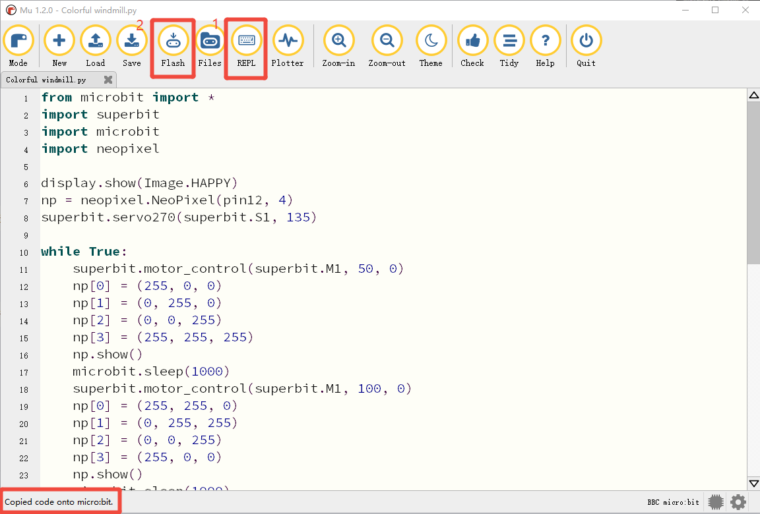The image size is (760, 514).
Task: Open Mu administration settings gear
Action: click(x=738, y=502)
